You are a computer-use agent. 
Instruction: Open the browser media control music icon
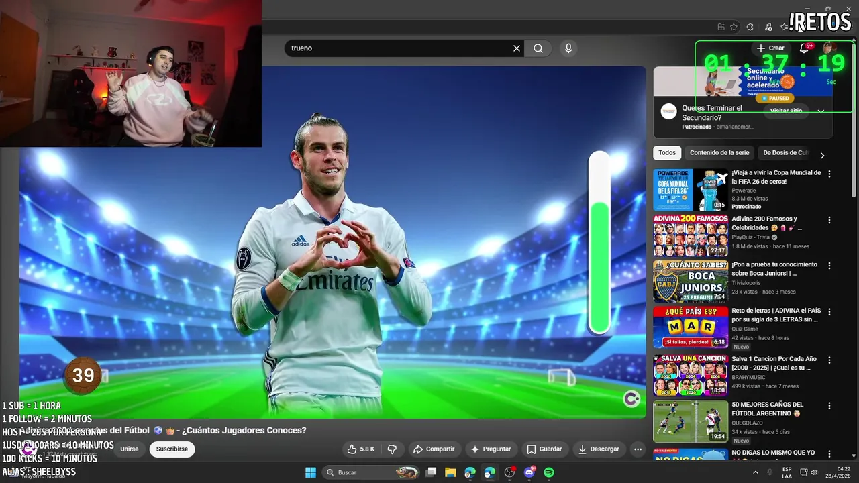click(768, 27)
